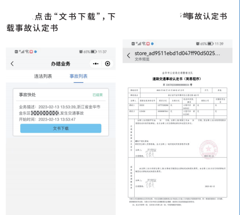240x215 pixels.
Task: Open the three-dots more menu in 办结业务 header
Action: point(95,64)
